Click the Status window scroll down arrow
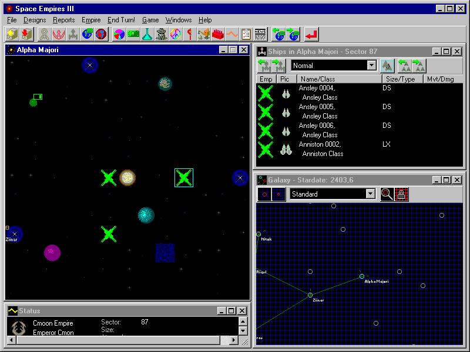 [243, 331]
